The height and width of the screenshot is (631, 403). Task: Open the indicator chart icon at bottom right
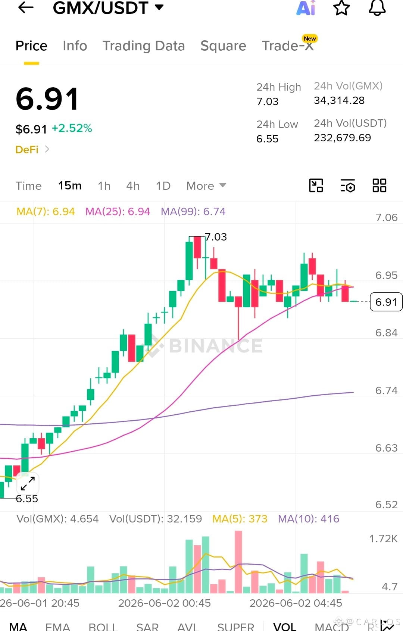387,625
